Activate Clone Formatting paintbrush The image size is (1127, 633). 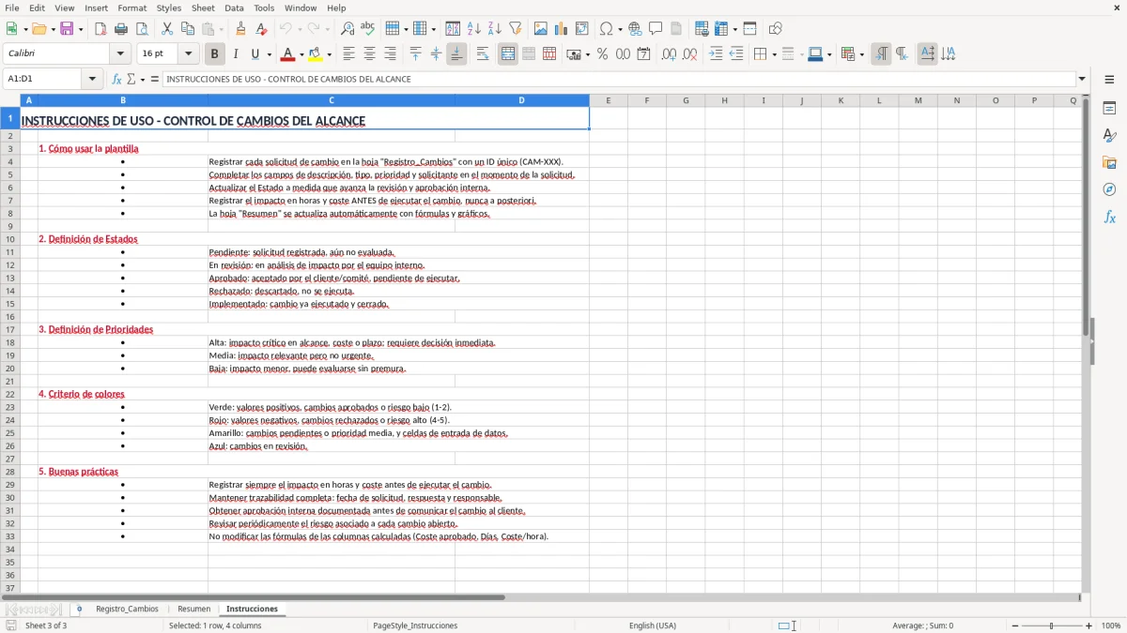pos(241,29)
